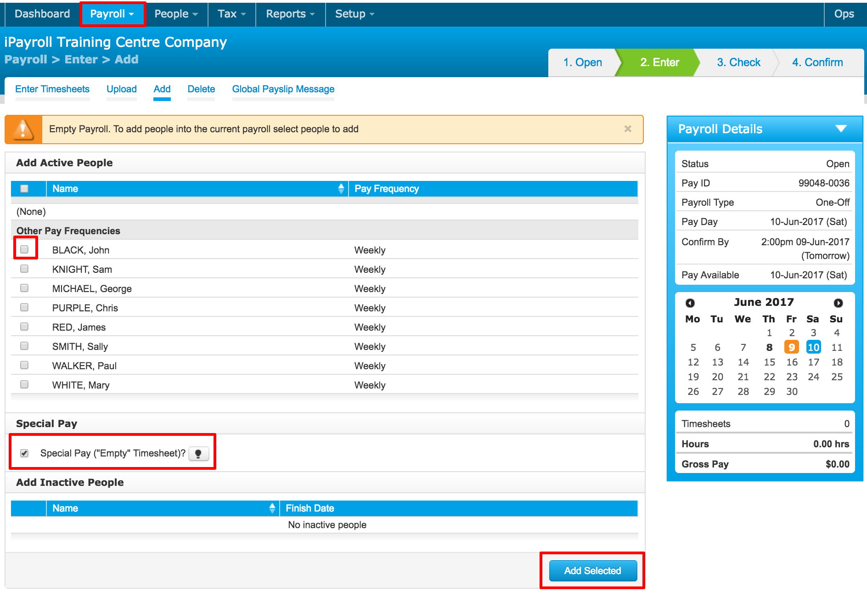Untick the Special Pay Empty Timesheet checkbox
The image size is (867, 597).
[x=24, y=453]
